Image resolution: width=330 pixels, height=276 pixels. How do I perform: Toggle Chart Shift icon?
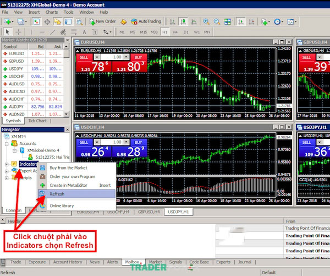251,21
